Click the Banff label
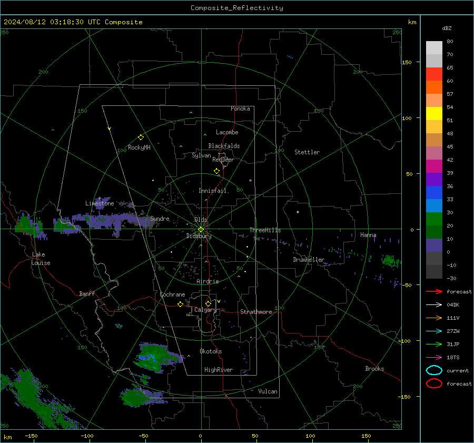This screenshot has width=474, height=443. 87,294
